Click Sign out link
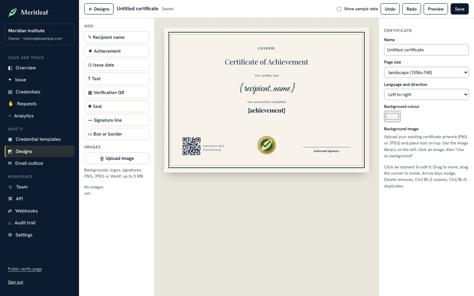The width and height of the screenshot is (474, 296). (16, 282)
